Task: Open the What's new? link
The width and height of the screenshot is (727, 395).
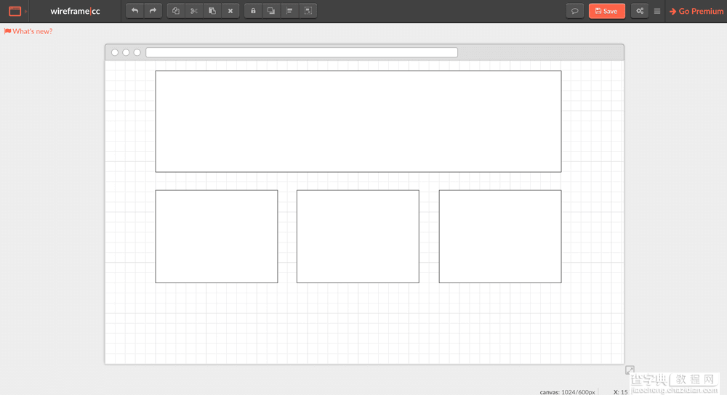Action: 28,31
